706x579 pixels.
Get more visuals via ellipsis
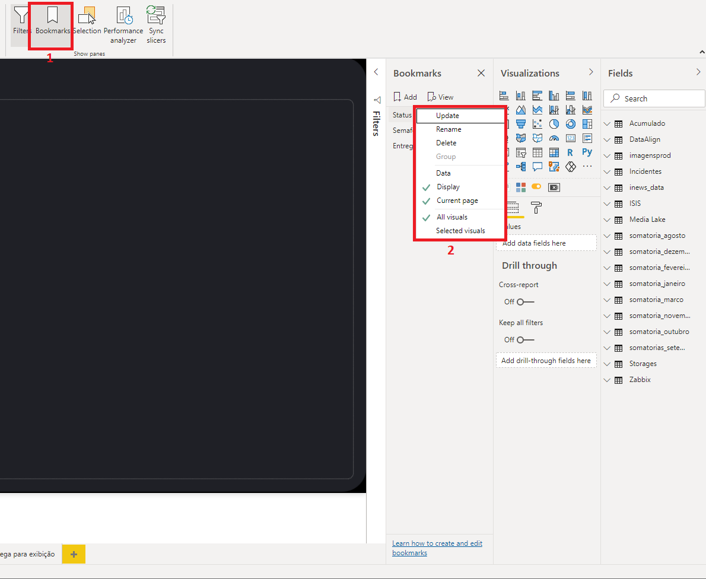(x=587, y=166)
